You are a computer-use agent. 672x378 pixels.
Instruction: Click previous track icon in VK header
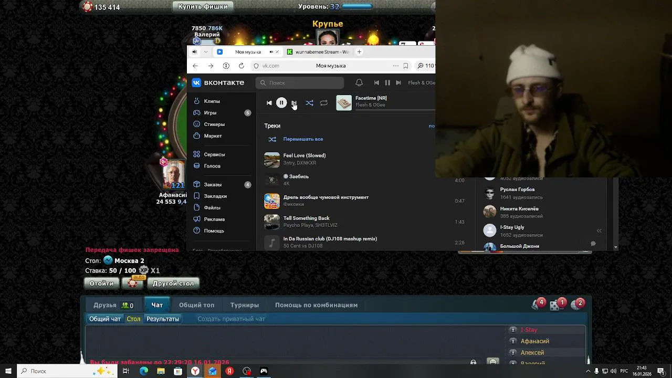[376, 82]
